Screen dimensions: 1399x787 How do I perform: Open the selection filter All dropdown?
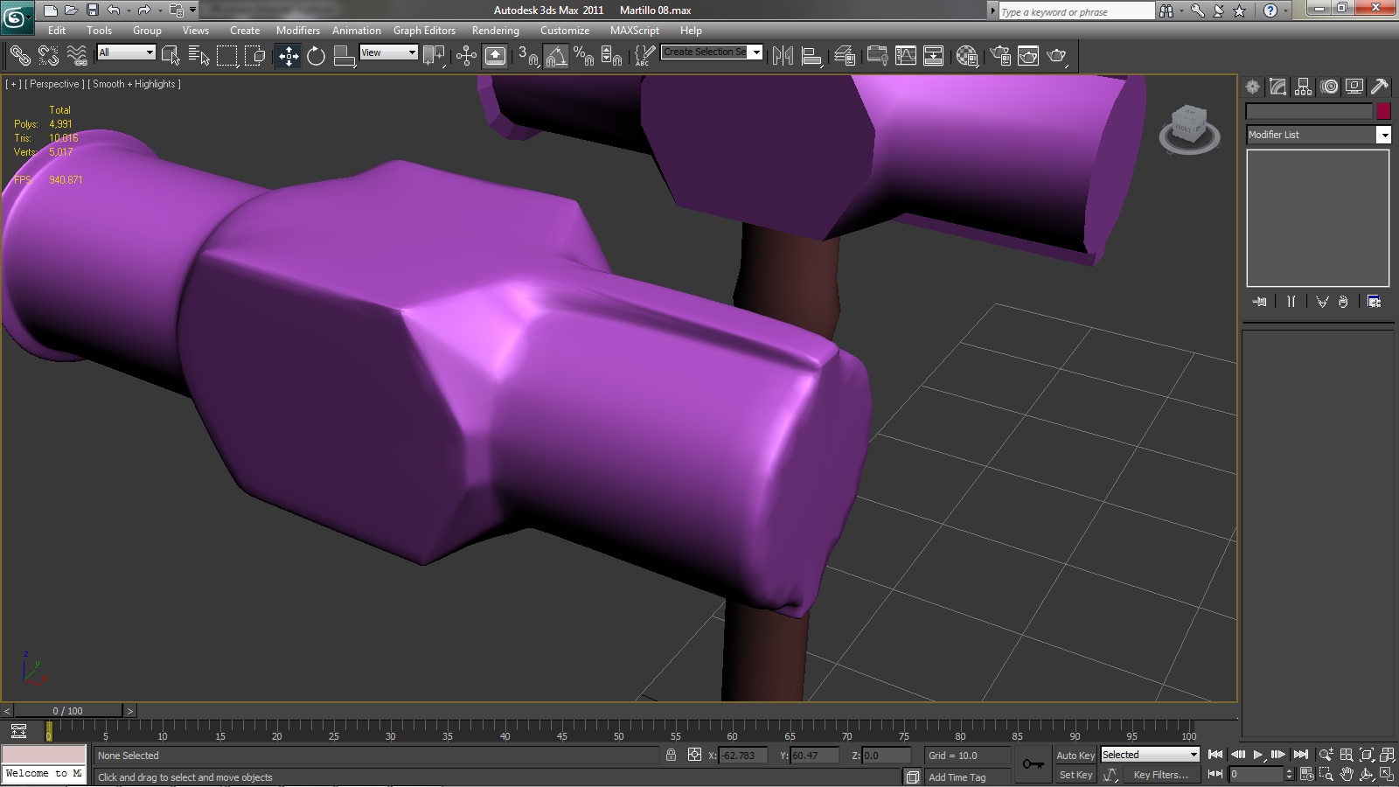click(126, 52)
